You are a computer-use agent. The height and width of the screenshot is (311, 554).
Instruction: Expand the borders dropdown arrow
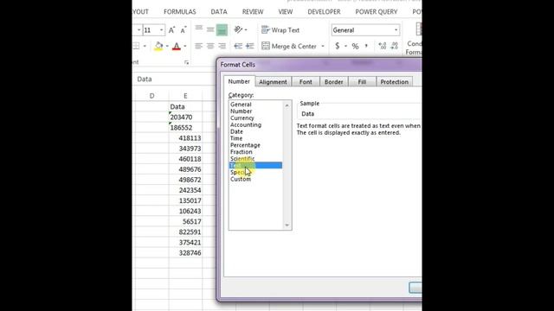(145, 46)
